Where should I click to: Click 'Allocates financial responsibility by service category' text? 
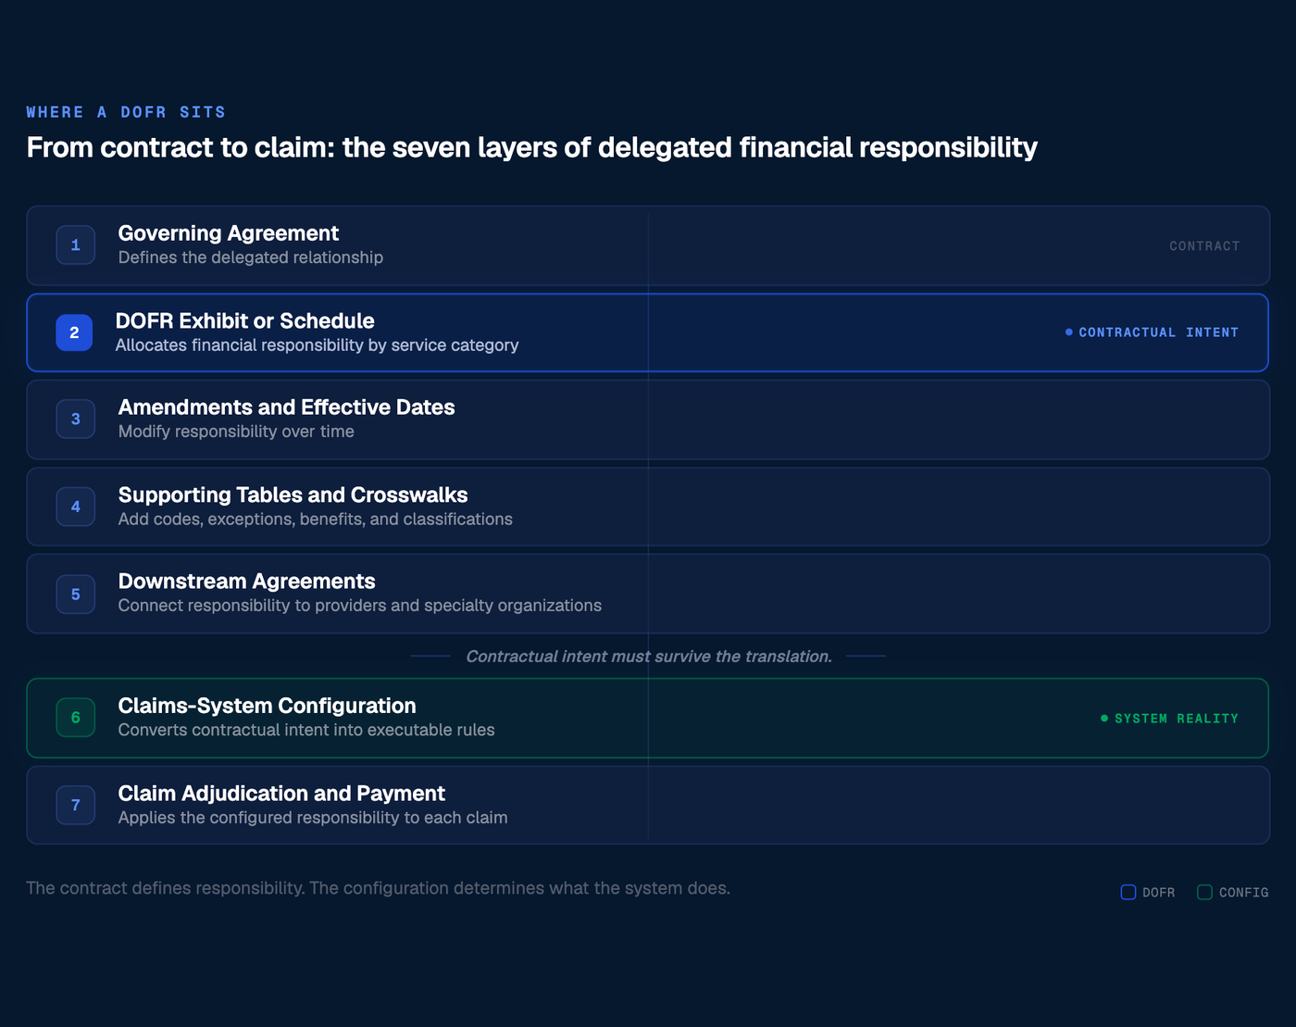pos(318,345)
